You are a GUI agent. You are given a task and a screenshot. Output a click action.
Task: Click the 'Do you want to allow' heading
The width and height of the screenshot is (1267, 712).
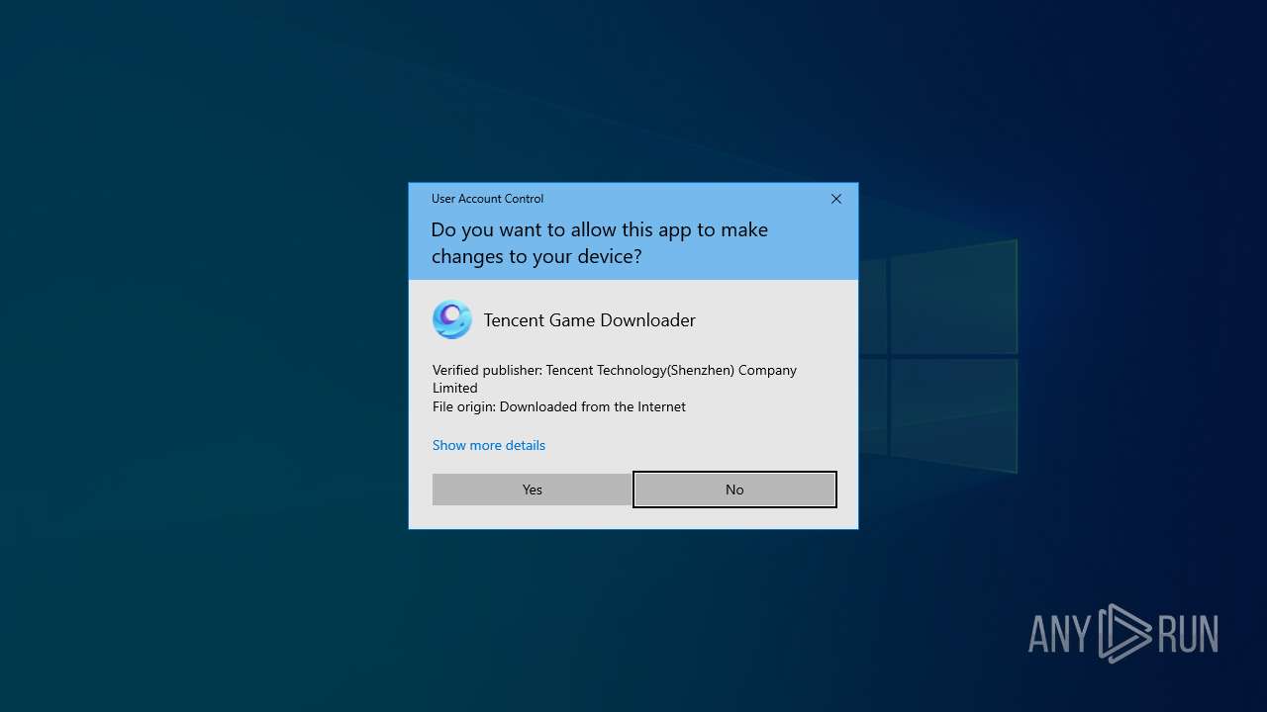pos(599,242)
